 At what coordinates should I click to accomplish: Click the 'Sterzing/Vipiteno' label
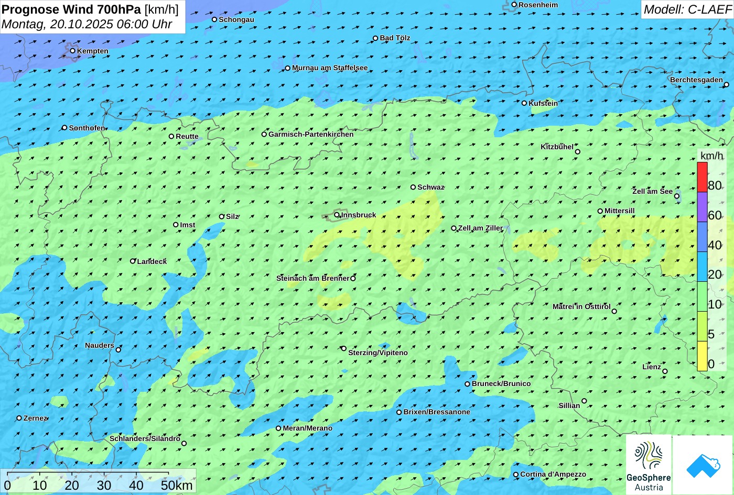(x=378, y=353)
